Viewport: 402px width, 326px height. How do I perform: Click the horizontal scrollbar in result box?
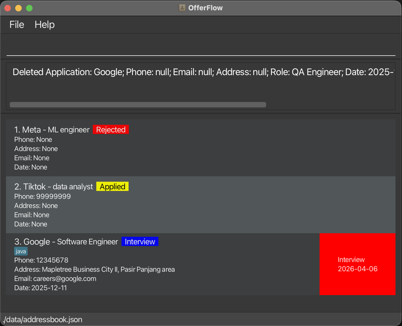pyautogui.click(x=138, y=105)
